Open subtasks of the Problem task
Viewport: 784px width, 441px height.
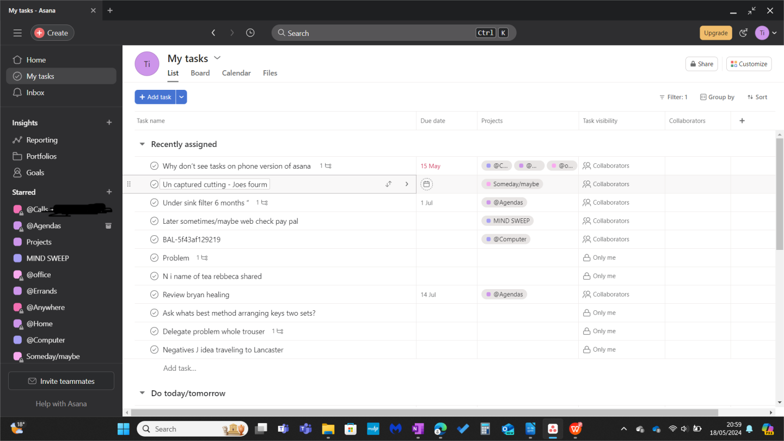point(202,258)
